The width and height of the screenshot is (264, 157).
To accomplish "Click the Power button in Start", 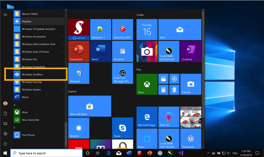I will pos(5,144).
